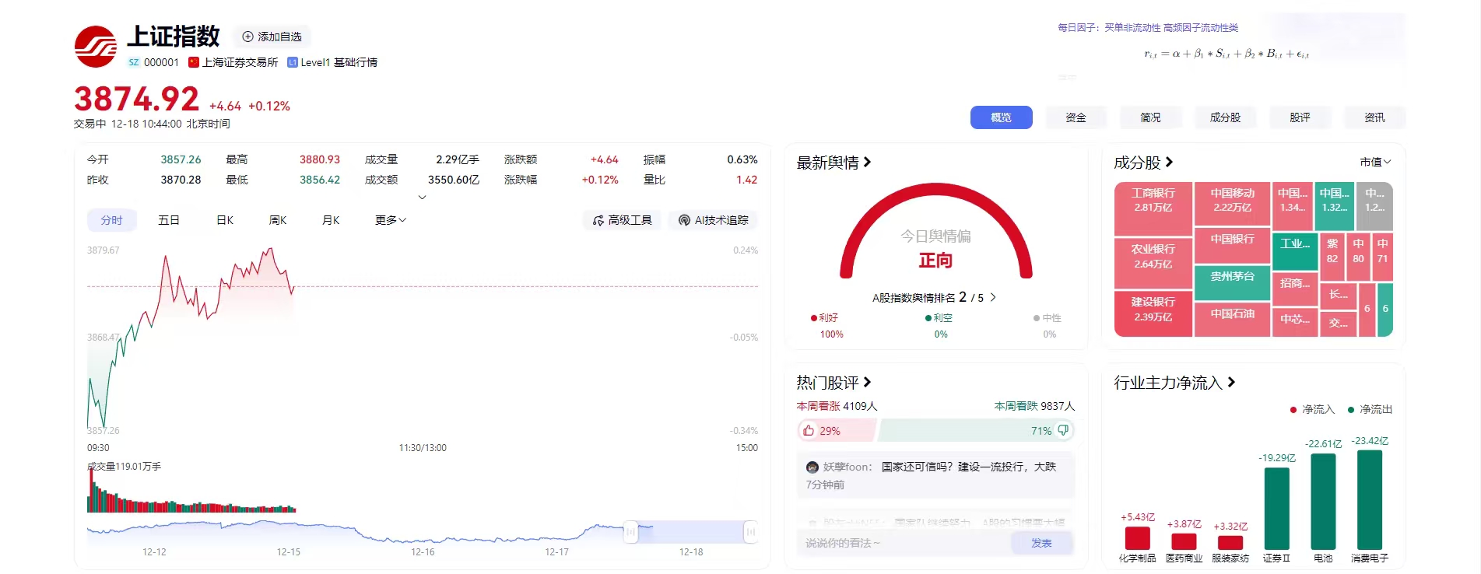
Task: Click left handle of timeline range slider
Action: (x=630, y=532)
